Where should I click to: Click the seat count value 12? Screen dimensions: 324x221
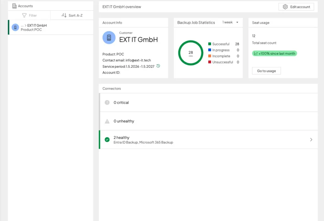tap(253, 36)
